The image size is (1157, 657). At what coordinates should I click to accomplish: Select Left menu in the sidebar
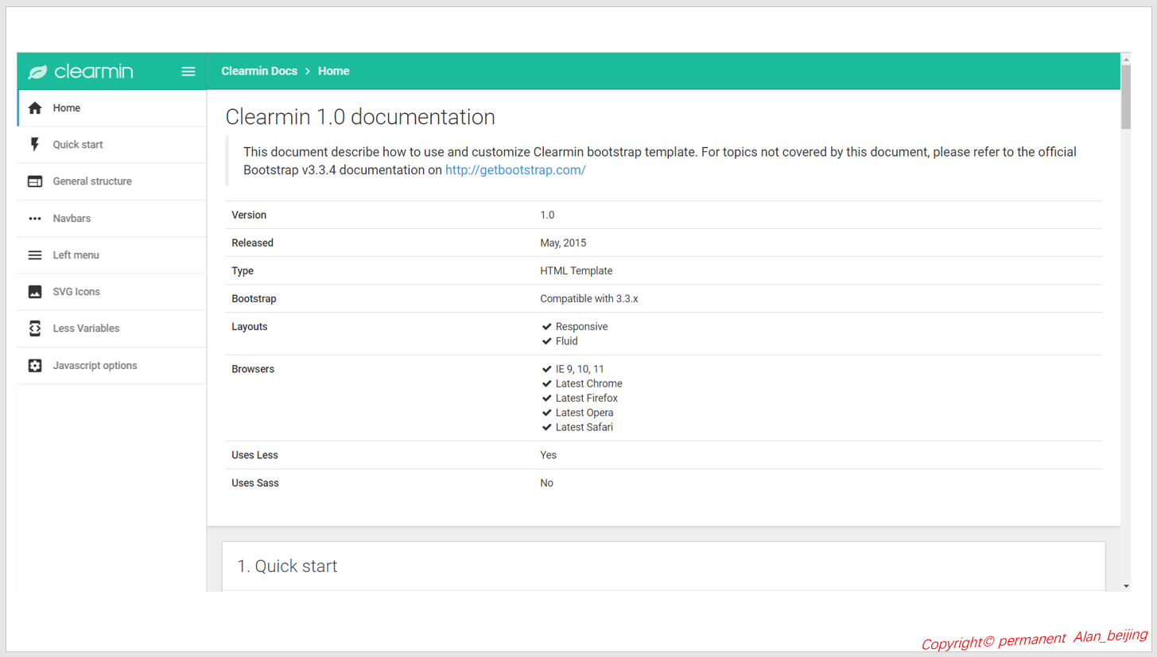pyautogui.click(x=112, y=255)
